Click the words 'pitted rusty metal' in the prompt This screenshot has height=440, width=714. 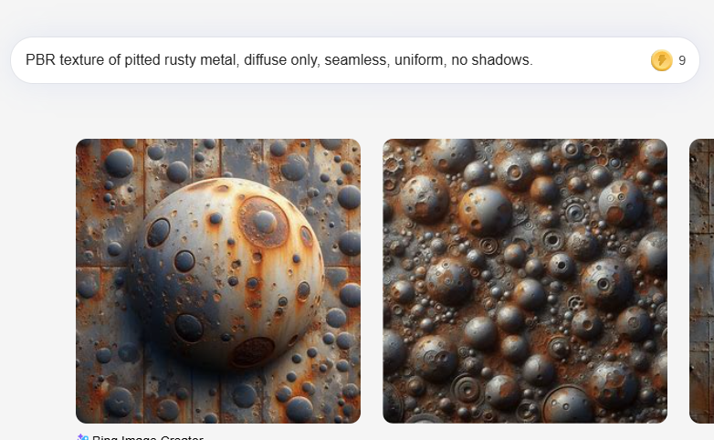coord(182,59)
